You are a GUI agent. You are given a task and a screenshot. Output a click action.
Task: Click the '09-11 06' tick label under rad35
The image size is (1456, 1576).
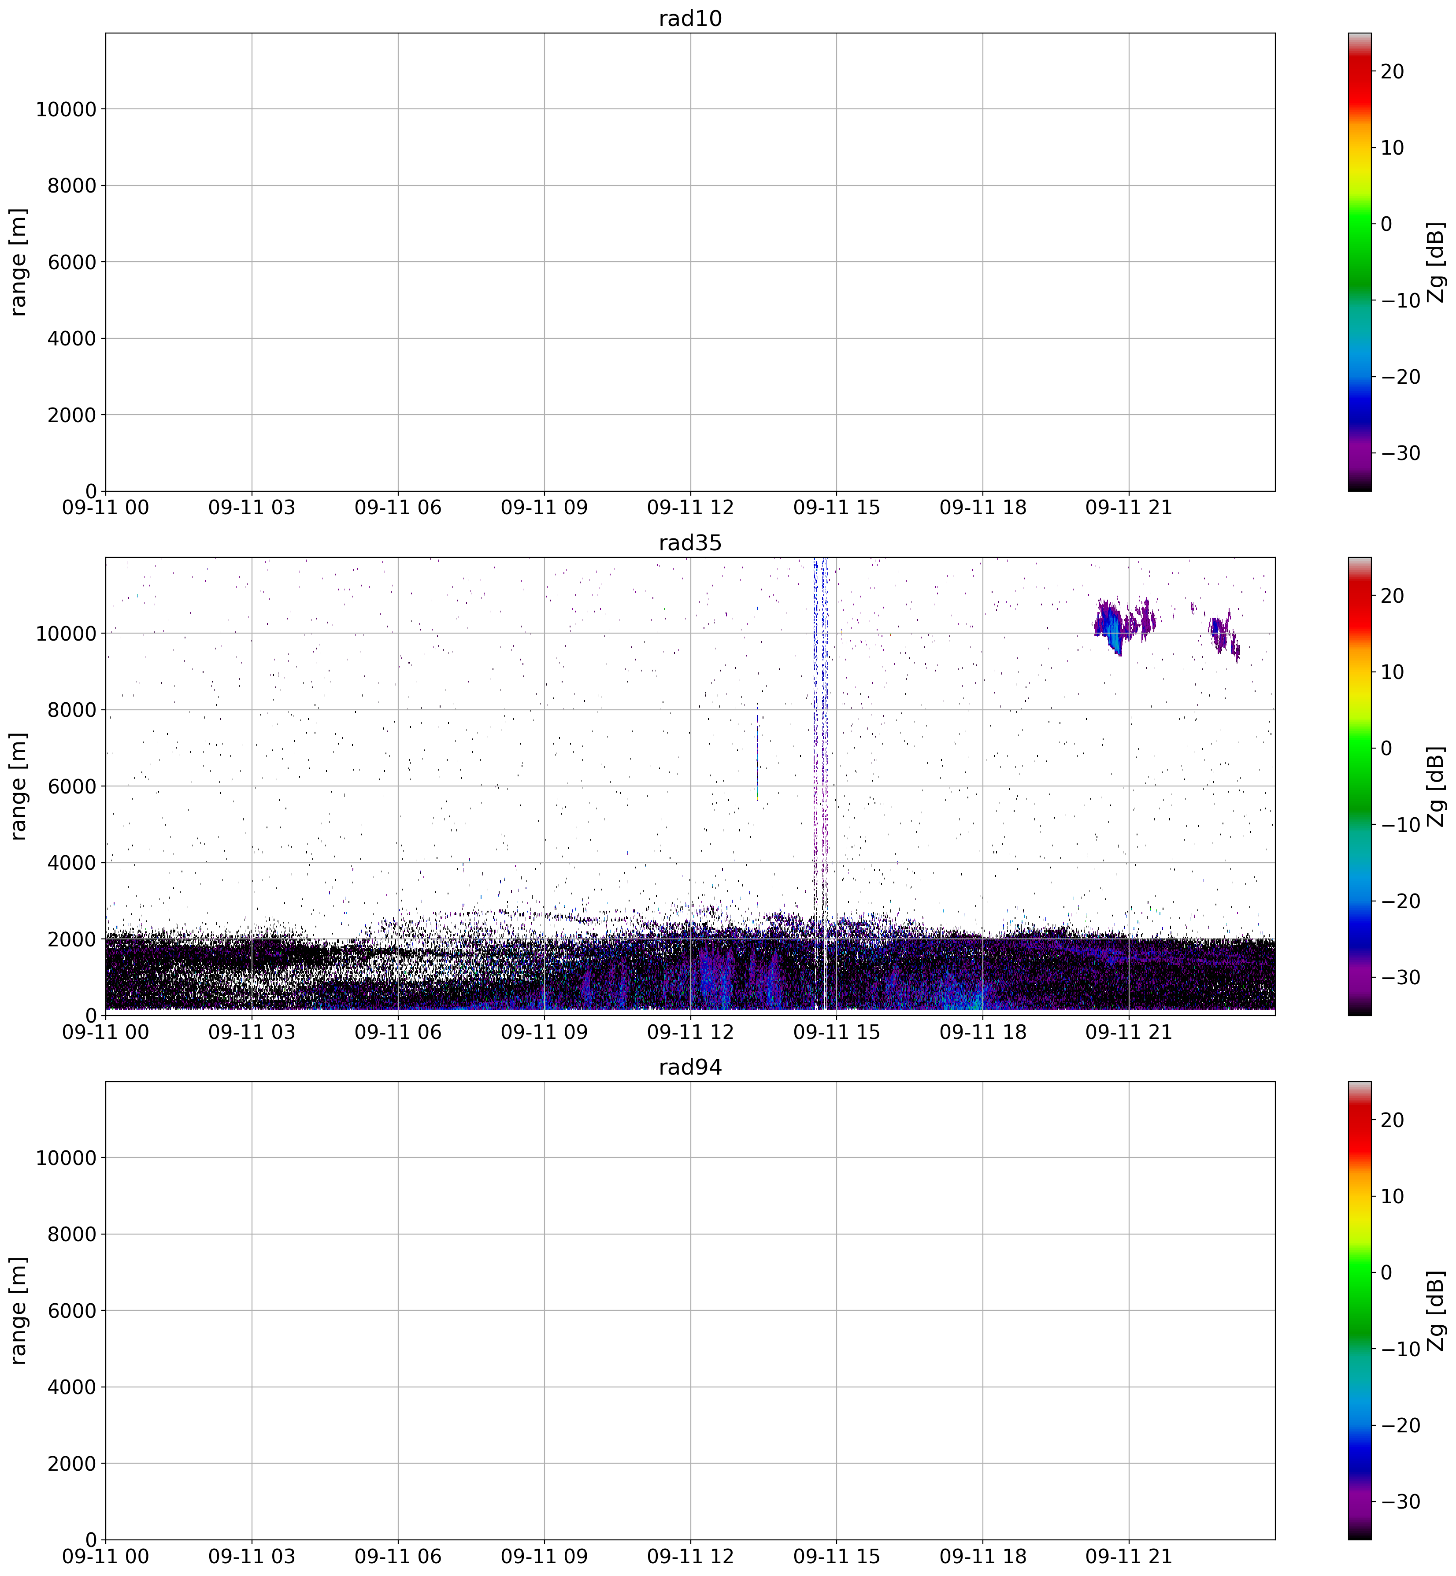(x=398, y=1032)
